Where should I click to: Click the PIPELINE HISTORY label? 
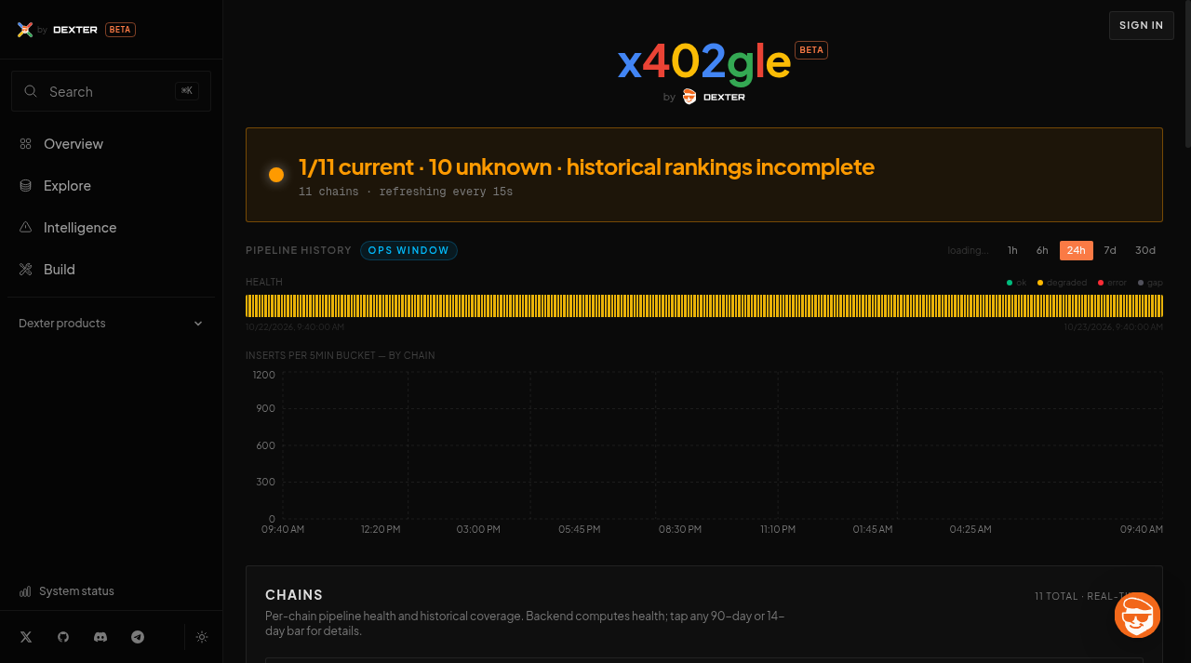point(299,250)
